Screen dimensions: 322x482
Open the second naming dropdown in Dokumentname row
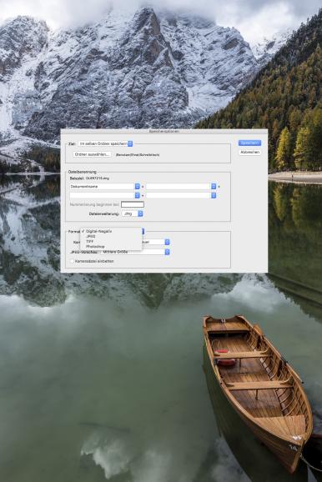coord(181,186)
